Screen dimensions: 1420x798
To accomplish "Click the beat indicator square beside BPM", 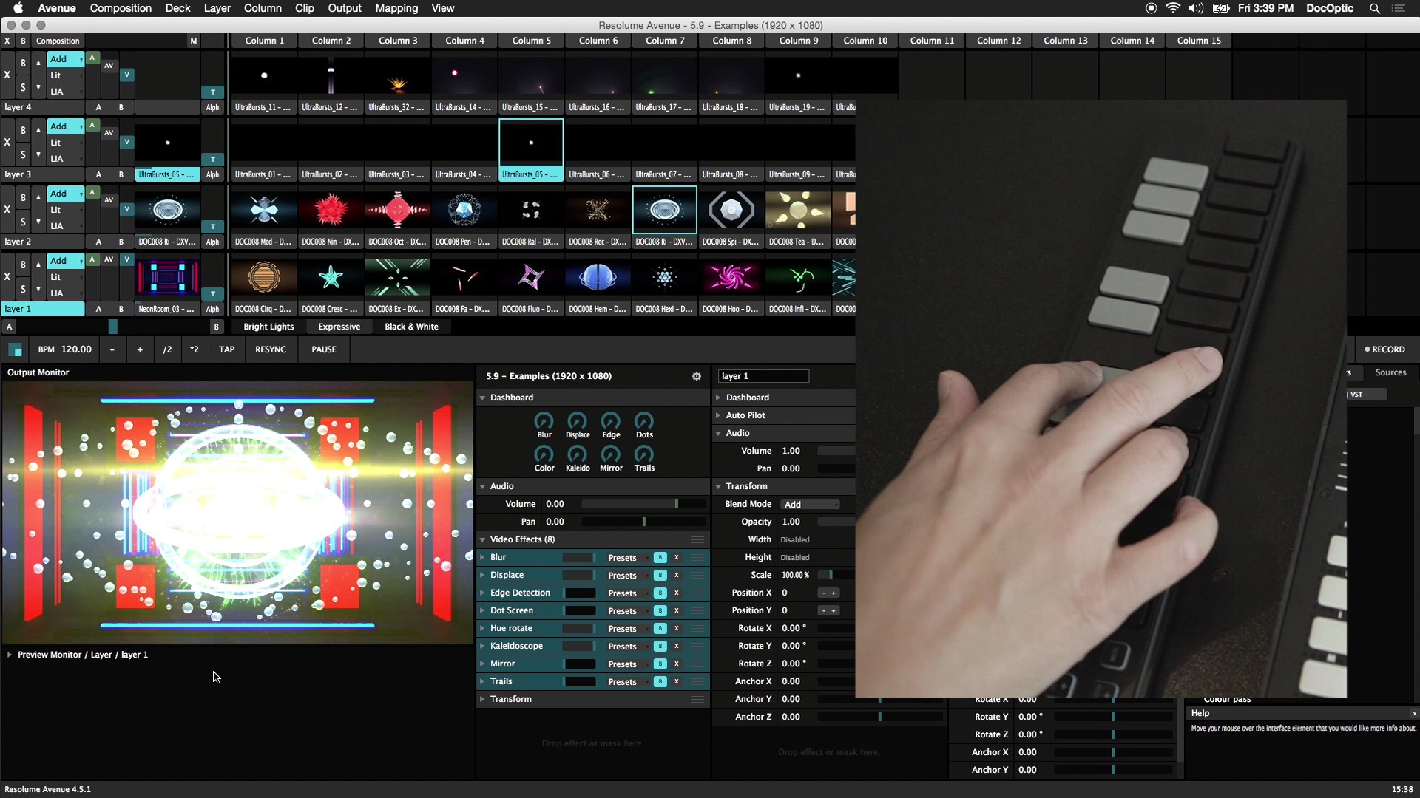I will [x=15, y=349].
